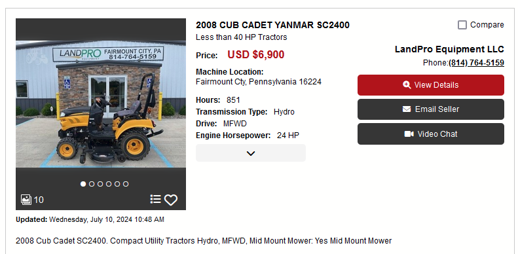
Task: Add listing to favorites with heart icon
Action: click(x=171, y=200)
